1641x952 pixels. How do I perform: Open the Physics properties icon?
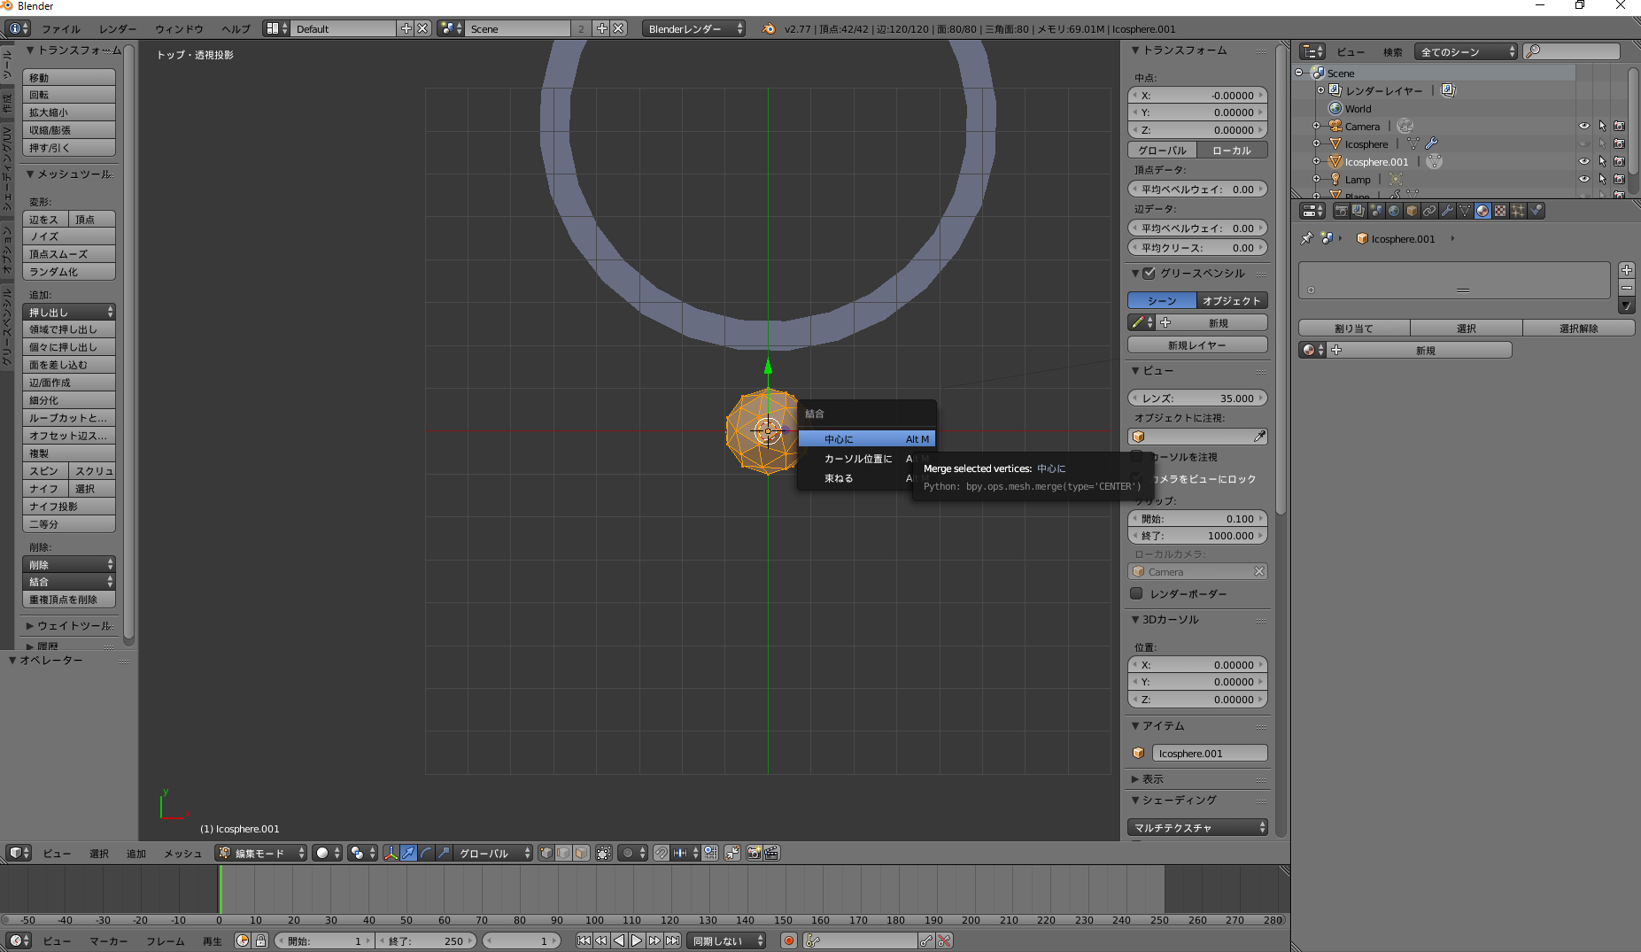[1536, 211]
